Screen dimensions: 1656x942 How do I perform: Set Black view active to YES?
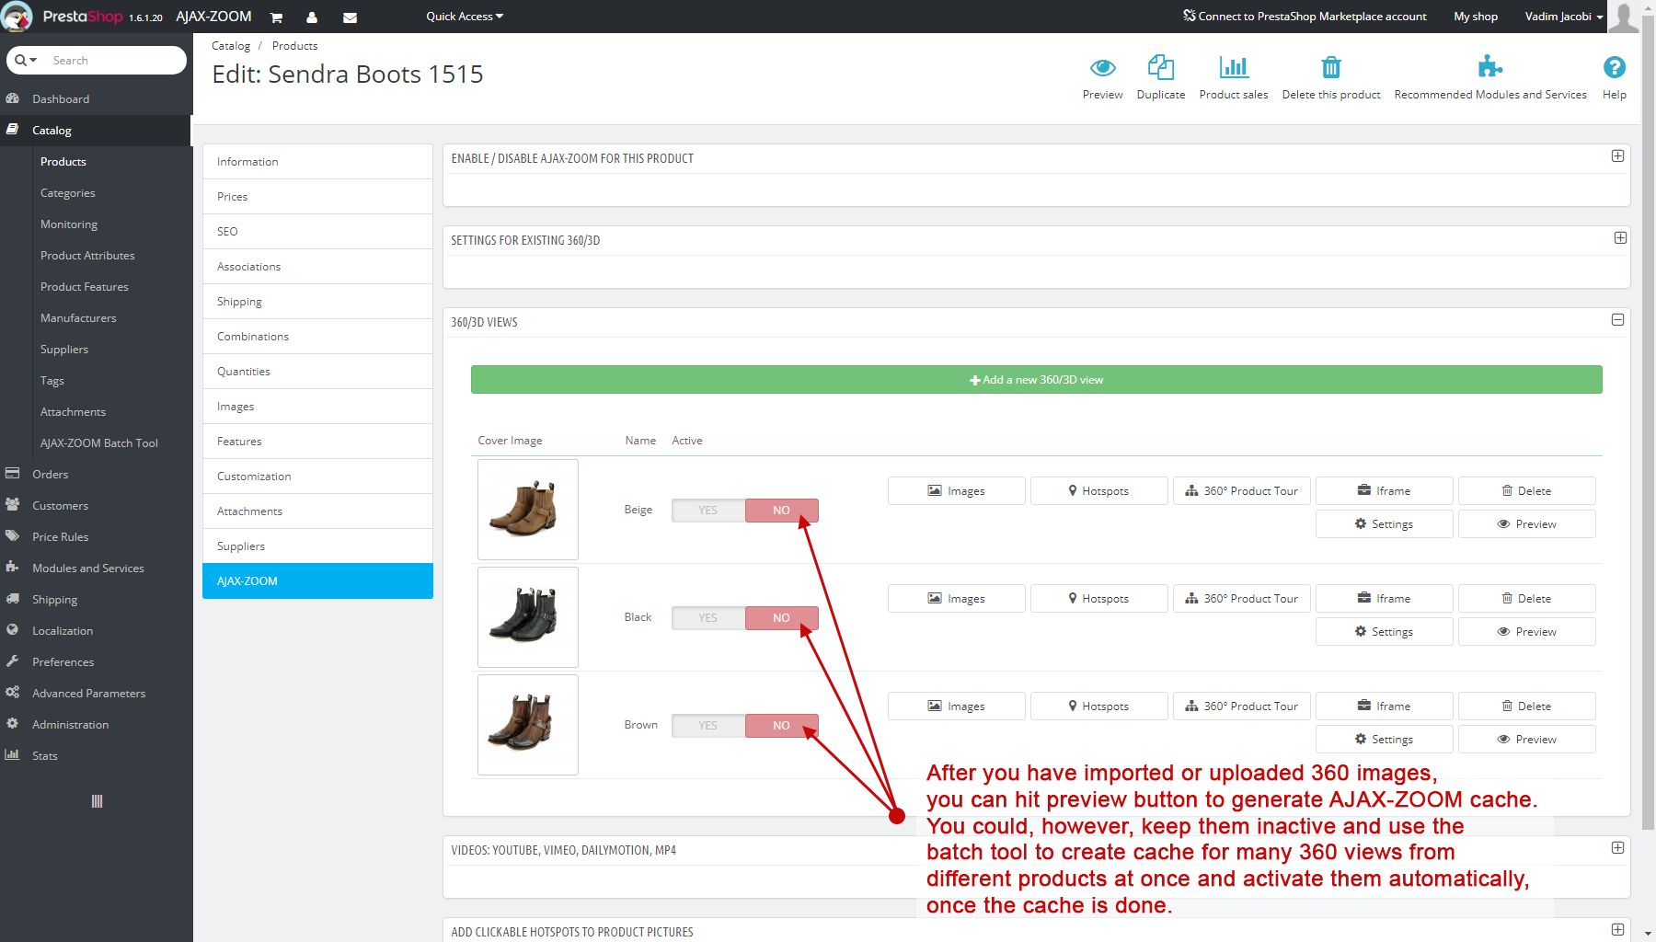click(x=707, y=618)
